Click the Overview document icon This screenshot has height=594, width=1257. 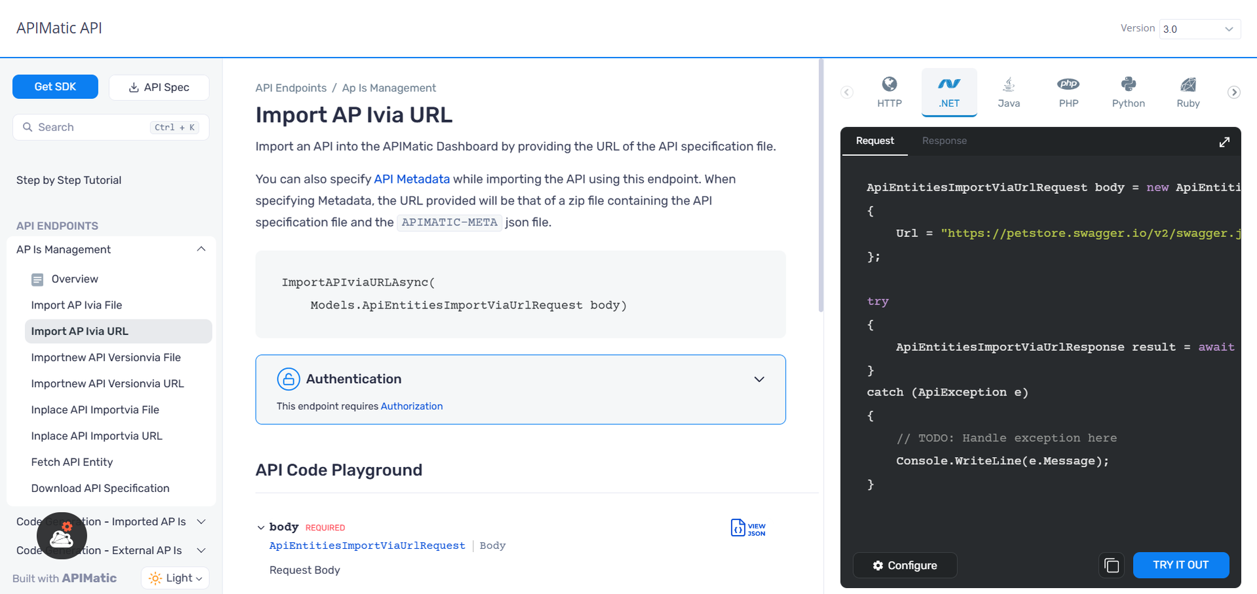[37, 280]
